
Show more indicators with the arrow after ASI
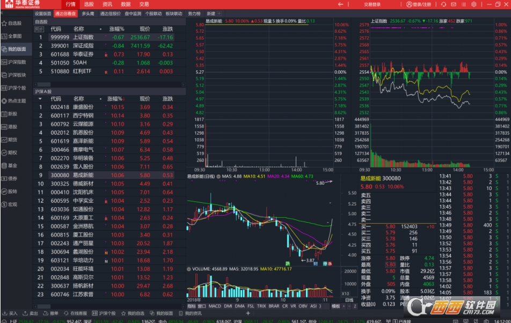tap(320, 306)
